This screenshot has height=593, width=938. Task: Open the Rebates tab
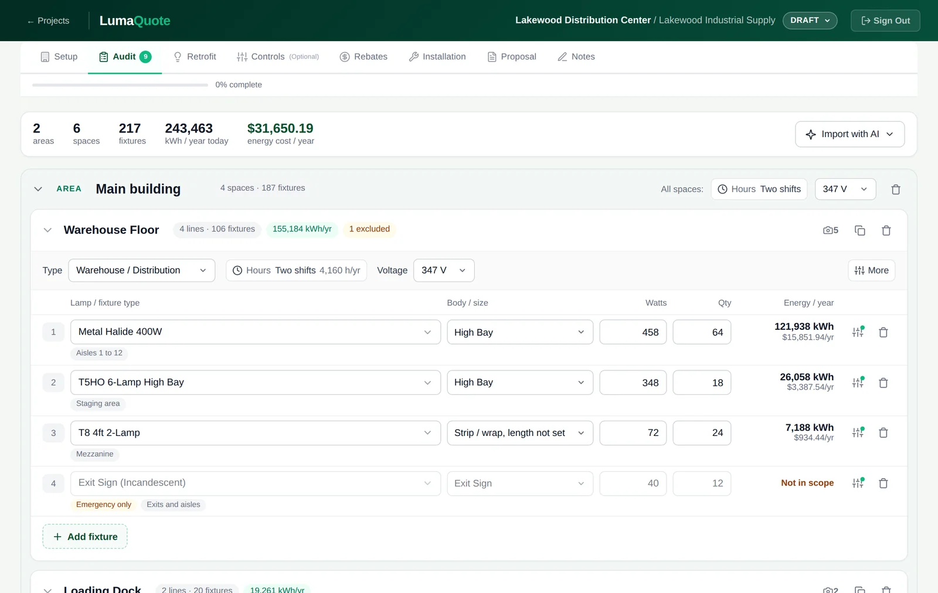363,57
